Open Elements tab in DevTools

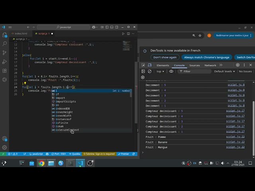[x=163, y=65]
